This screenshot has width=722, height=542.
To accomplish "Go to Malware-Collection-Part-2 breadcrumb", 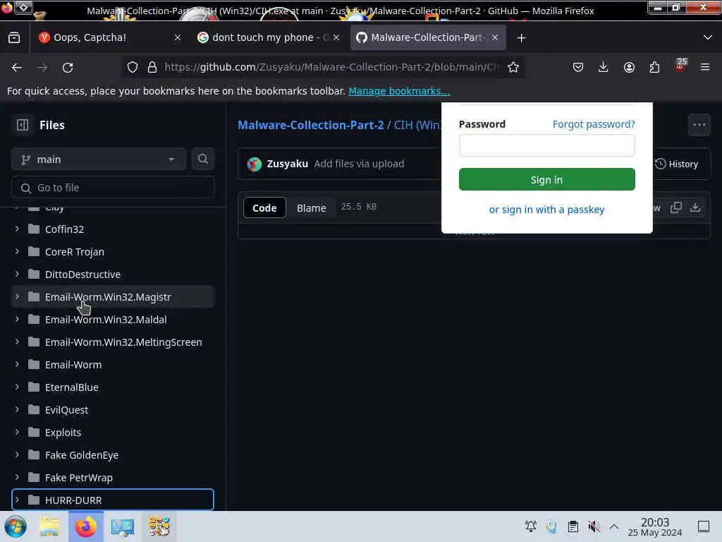I will (x=311, y=125).
